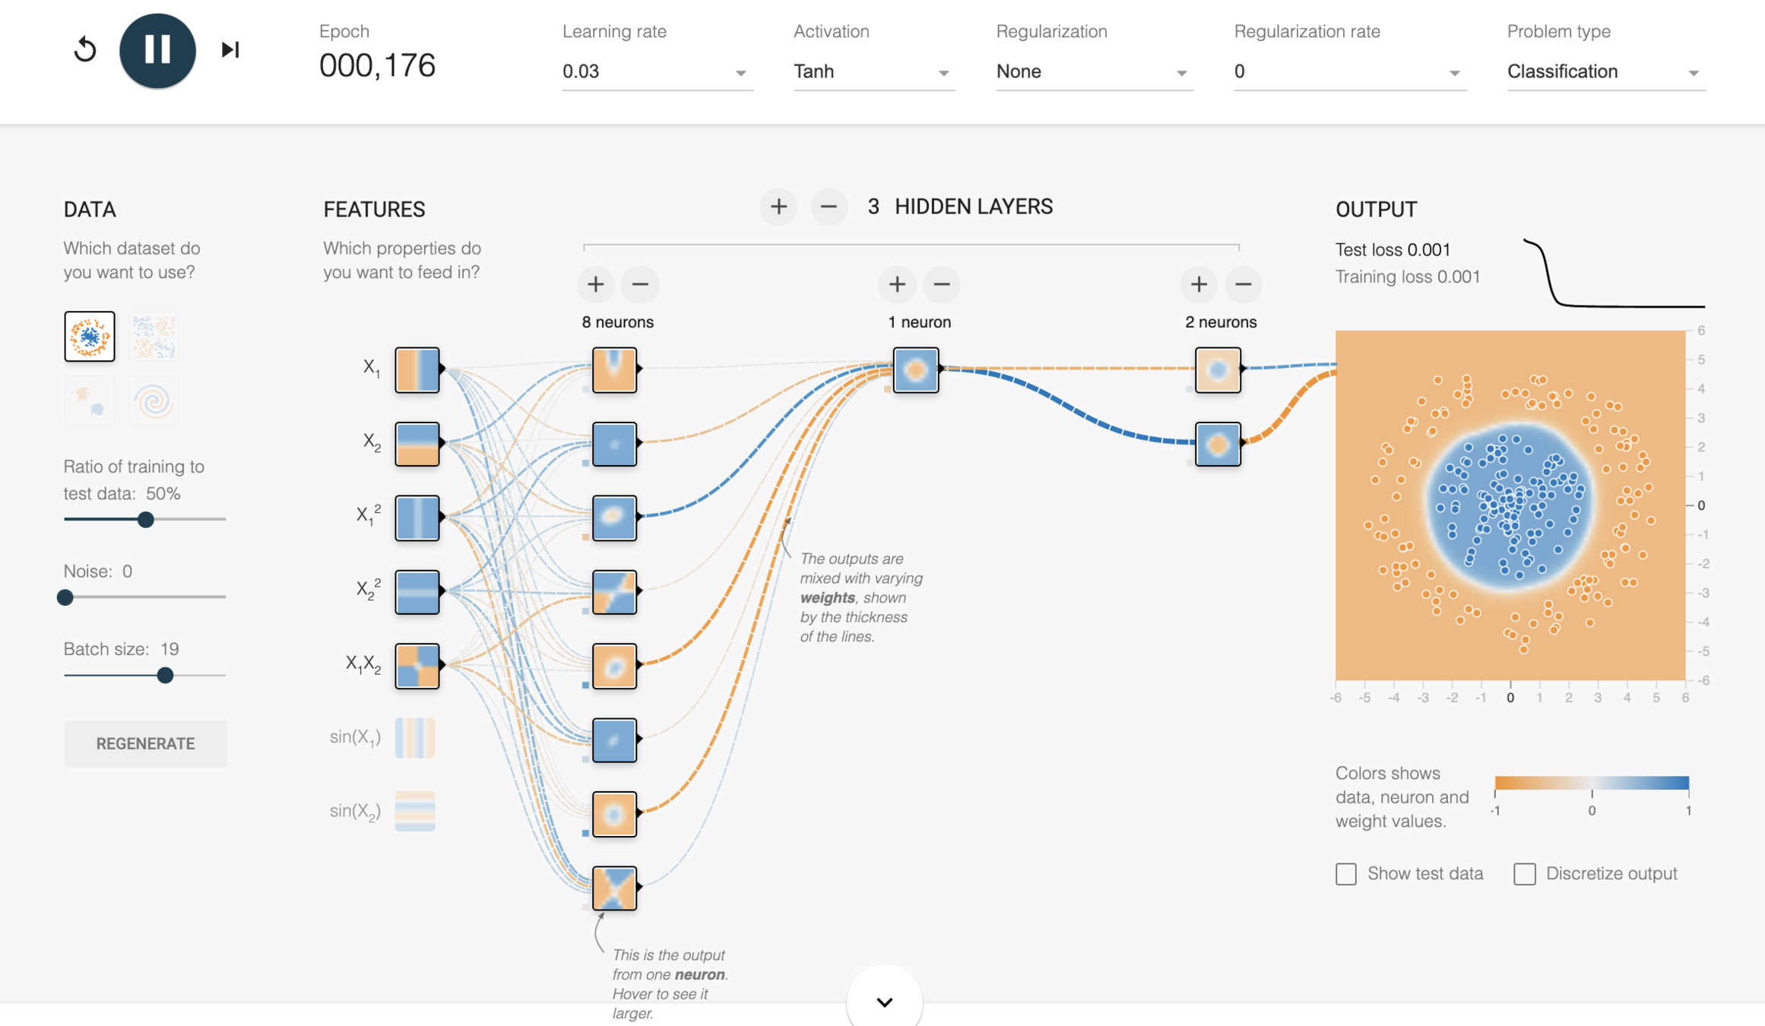Screen dimensions: 1765x1026
Task: Open the Learning rate dropdown
Action: pyautogui.click(x=656, y=71)
